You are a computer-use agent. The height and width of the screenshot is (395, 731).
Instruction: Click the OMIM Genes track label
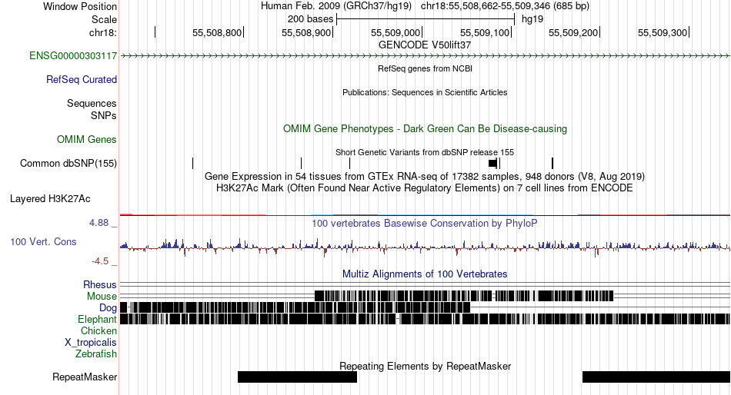(x=87, y=139)
